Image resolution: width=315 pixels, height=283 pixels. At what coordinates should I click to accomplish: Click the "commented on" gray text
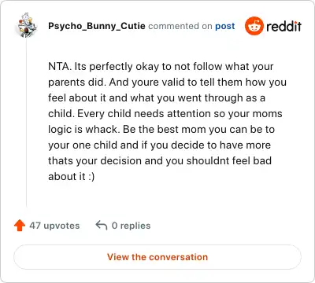click(x=180, y=26)
